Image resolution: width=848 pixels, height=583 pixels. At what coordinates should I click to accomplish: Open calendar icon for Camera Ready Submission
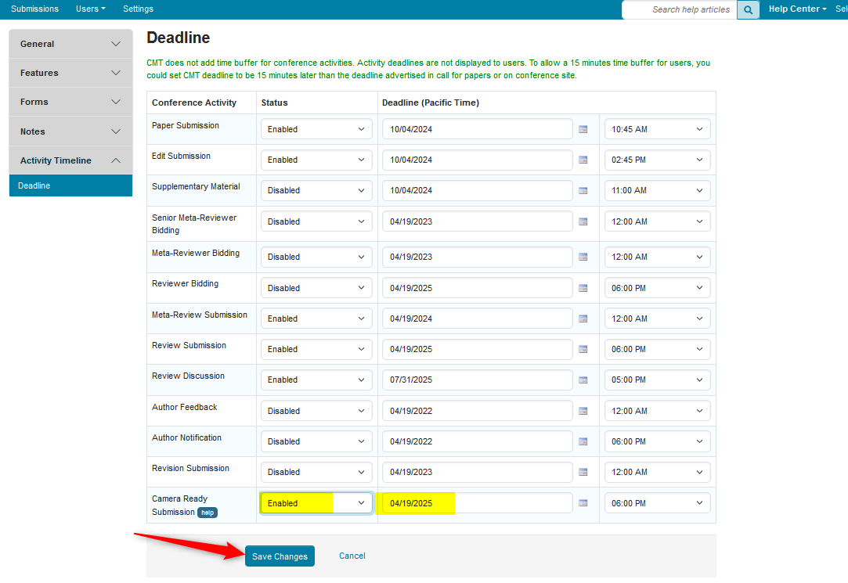[x=583, y=503]
